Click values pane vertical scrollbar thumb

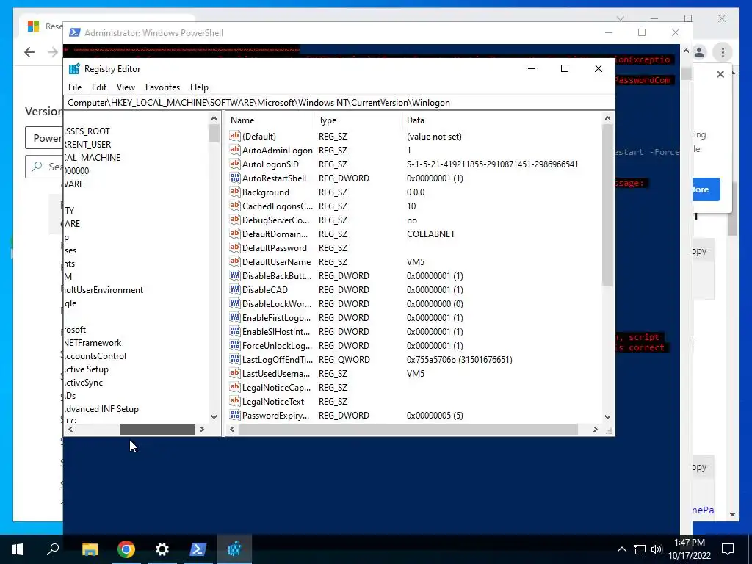(x=607, y=206)
